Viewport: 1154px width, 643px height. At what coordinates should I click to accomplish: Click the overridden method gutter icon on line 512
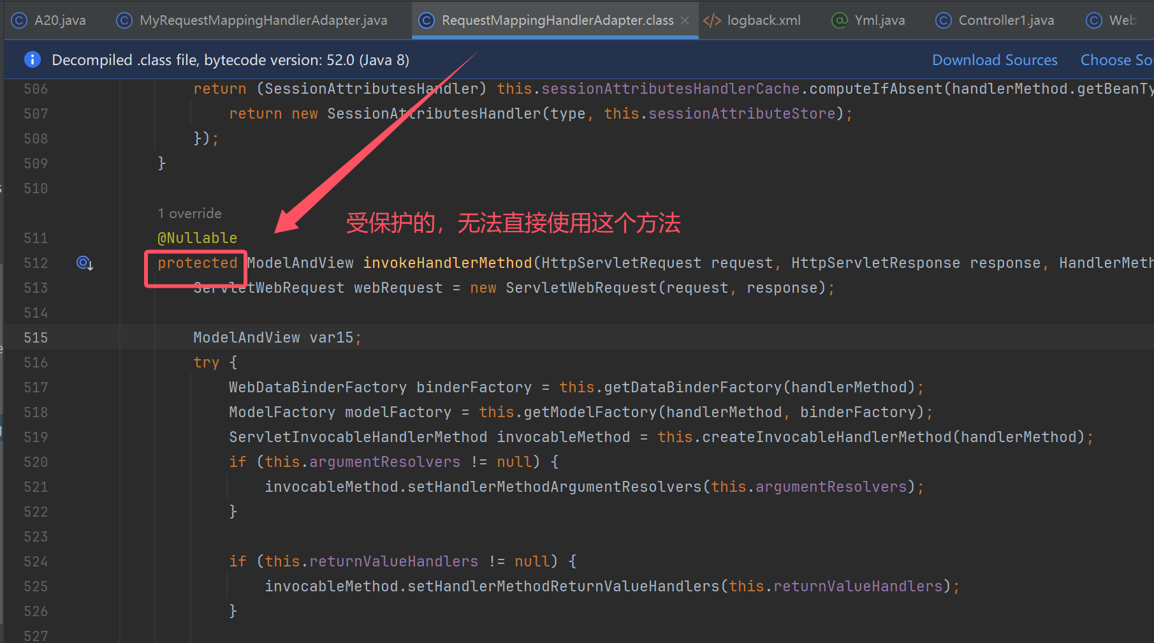[85, 263]
